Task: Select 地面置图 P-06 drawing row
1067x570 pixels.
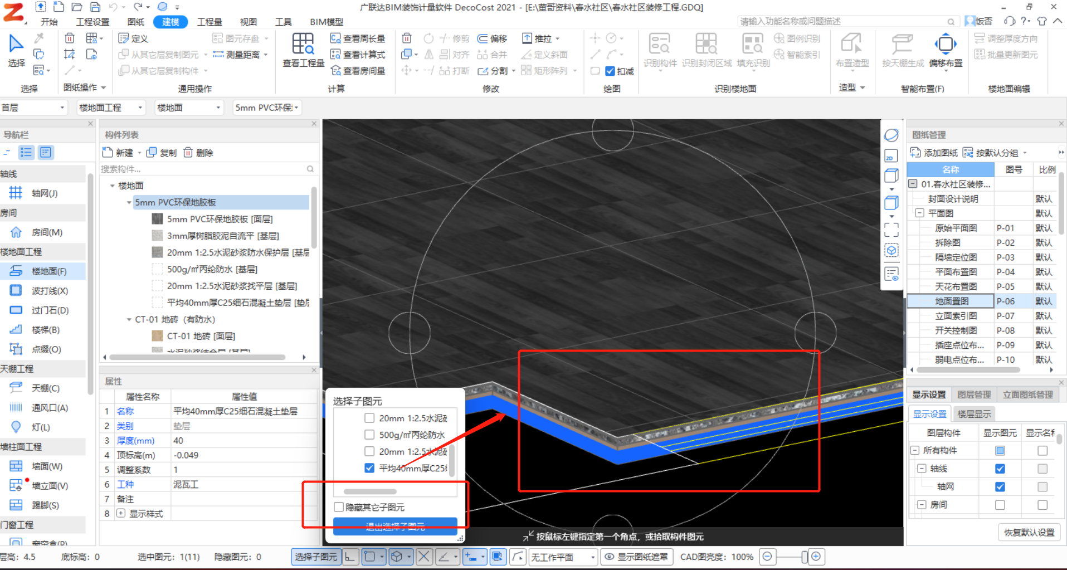Action: 982,301
